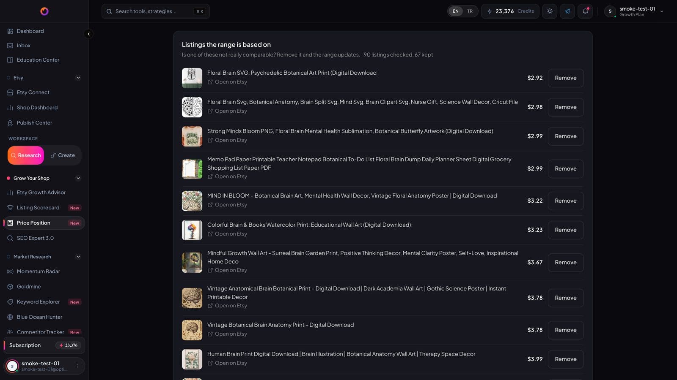This screenshot has height=380, width=677.
Task: Open Etsy Growth Advisor in the sidebar
Action: point(44,193)
